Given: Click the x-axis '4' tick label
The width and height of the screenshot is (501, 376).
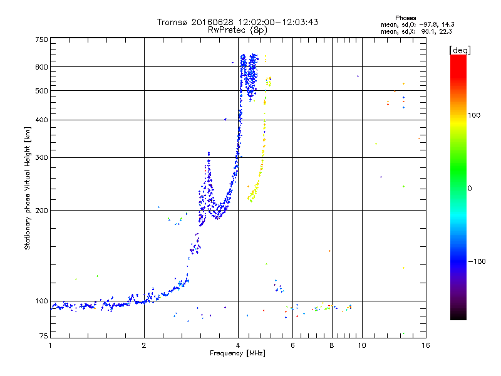Looking at the screenshot, I should [x=238, y=345].
